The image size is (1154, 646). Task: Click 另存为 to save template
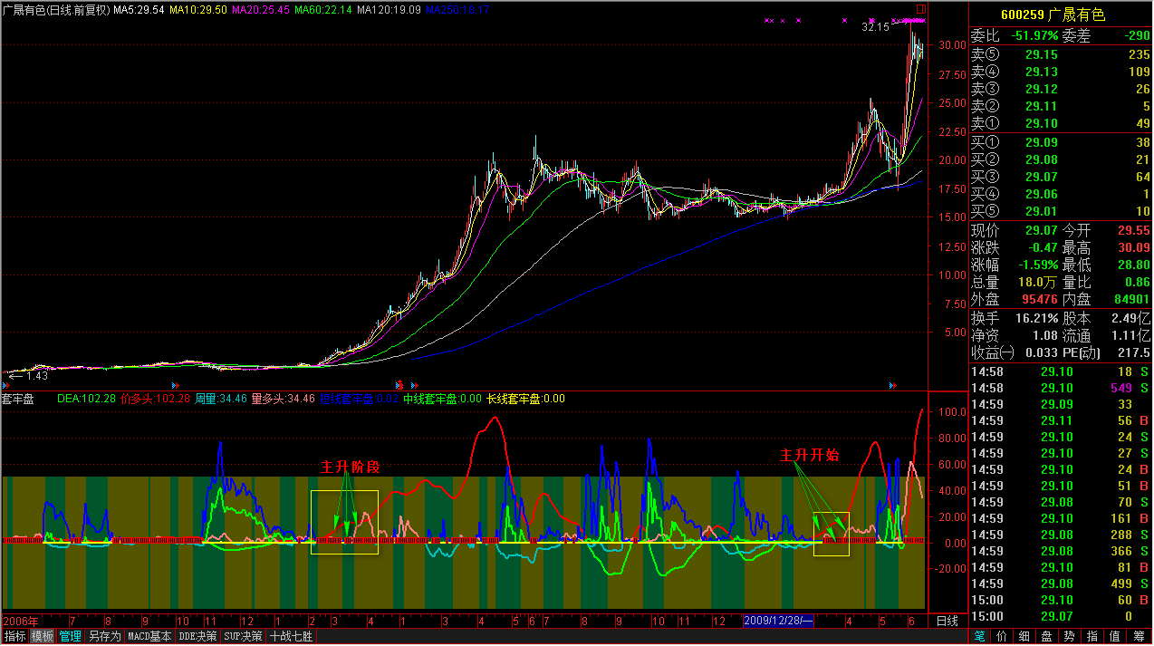coord(104,636)
